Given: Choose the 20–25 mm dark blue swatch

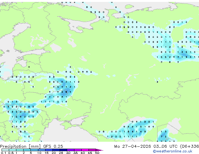Looking at the screenshot, I should [x=56, y=150].
